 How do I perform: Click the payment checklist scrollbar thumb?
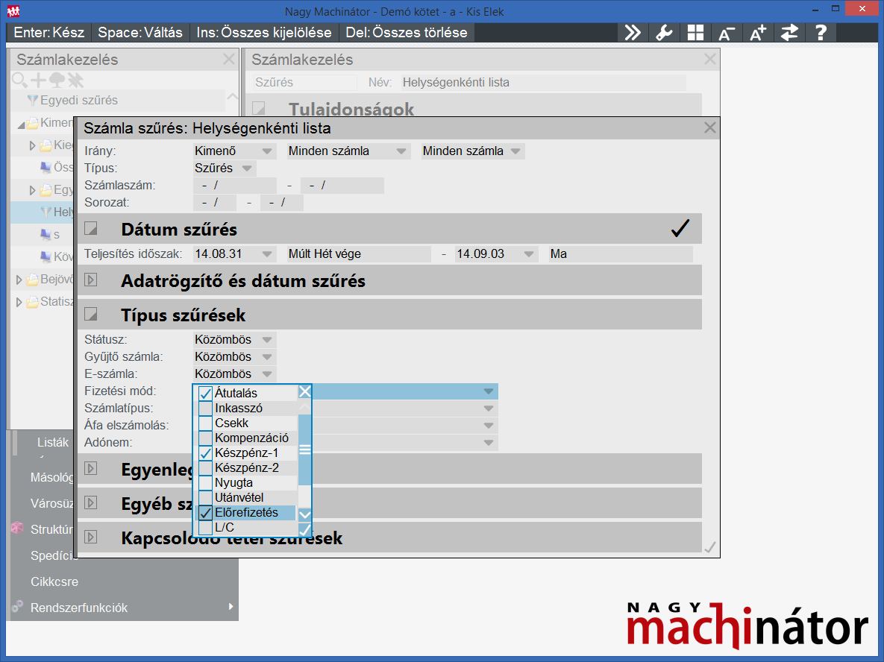click(305, 450)
